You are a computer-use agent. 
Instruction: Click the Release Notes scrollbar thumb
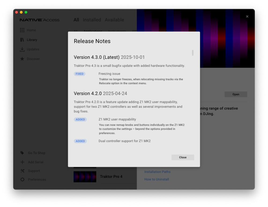193,53
